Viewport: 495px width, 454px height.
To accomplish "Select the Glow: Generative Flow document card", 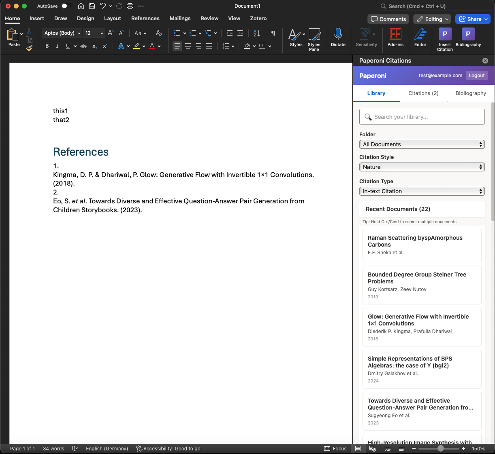I will [x=422, y=327].
